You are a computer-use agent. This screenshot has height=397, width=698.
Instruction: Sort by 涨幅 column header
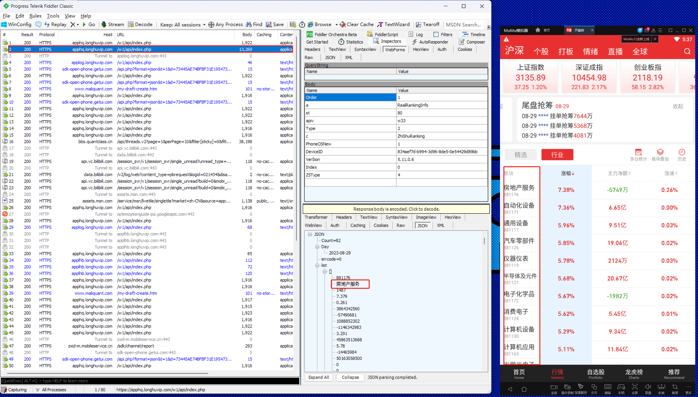(567, 173)
